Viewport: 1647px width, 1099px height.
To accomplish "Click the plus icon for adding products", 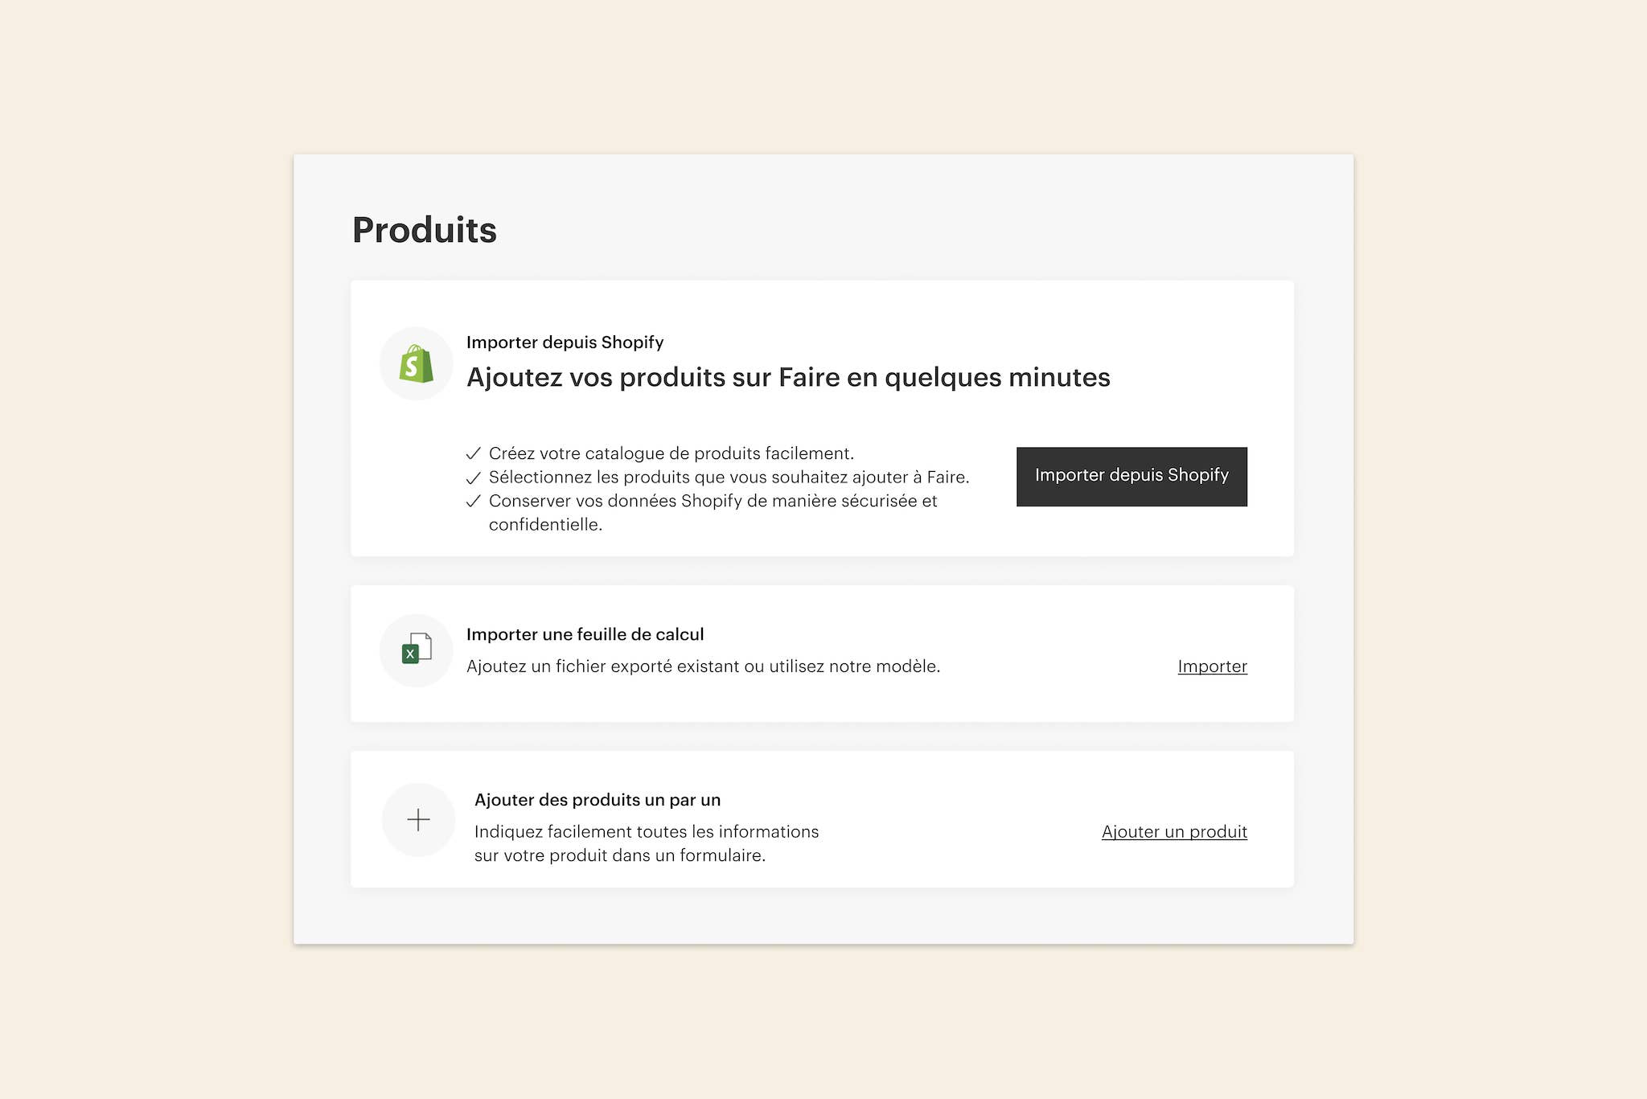I will (418, 820).
